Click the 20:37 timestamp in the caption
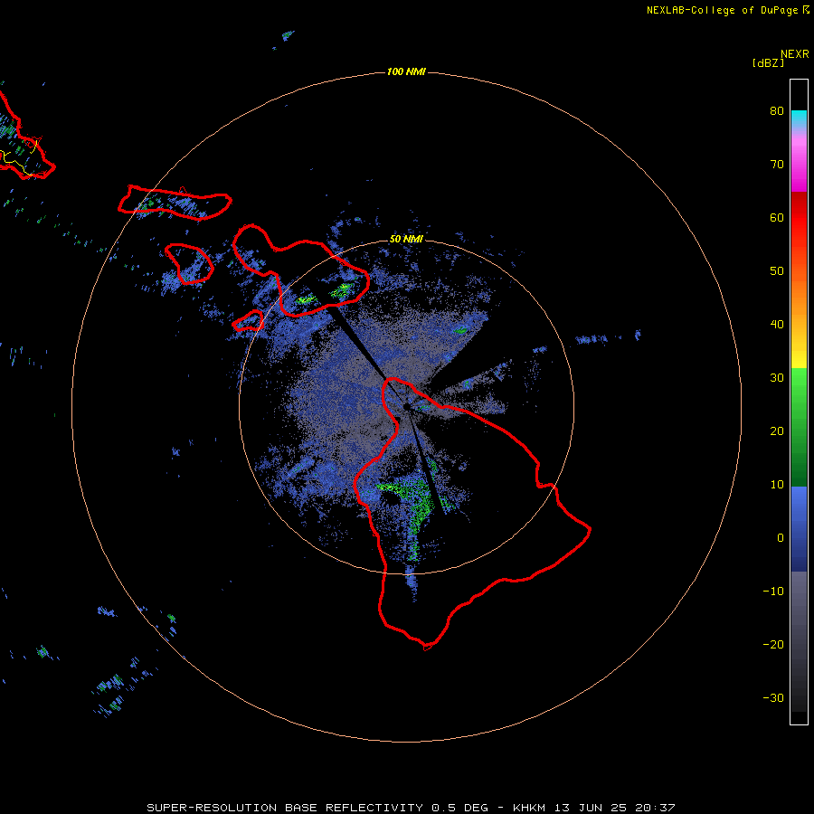The width and height of the screenshot is (814, 814). pos(654,808)
